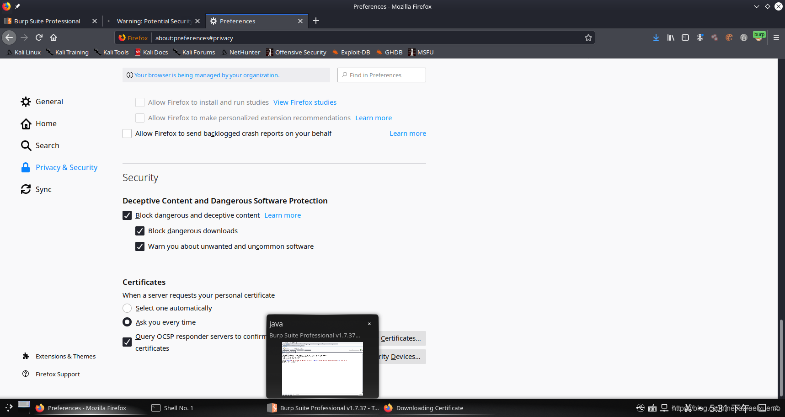
Task: Open a new tab with plus button
Action: (316, 21)
